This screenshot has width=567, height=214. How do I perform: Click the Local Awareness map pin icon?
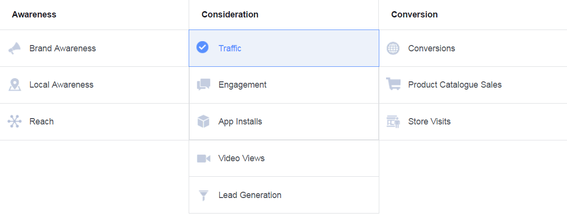pyautogui.click(x=15, y=85)
